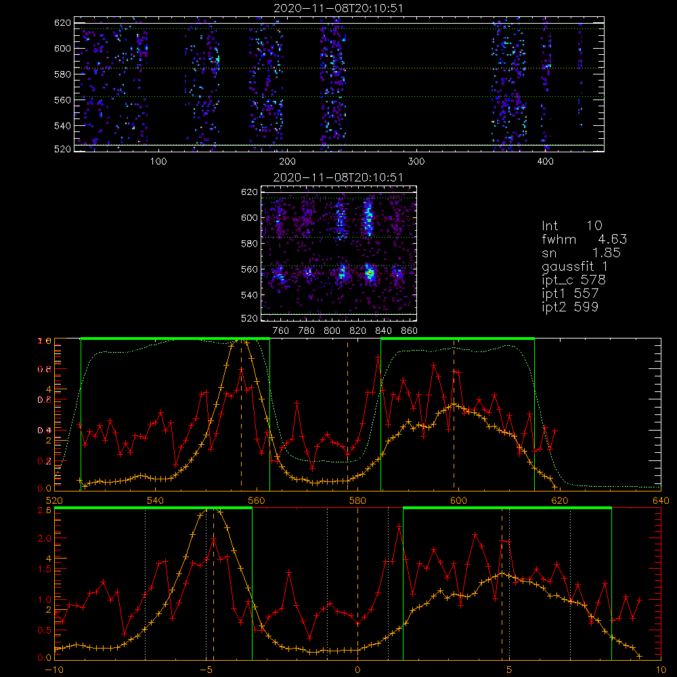Click x-axis label 840 on middle plot
The image size is (677, 677).
tap(383, 331)
